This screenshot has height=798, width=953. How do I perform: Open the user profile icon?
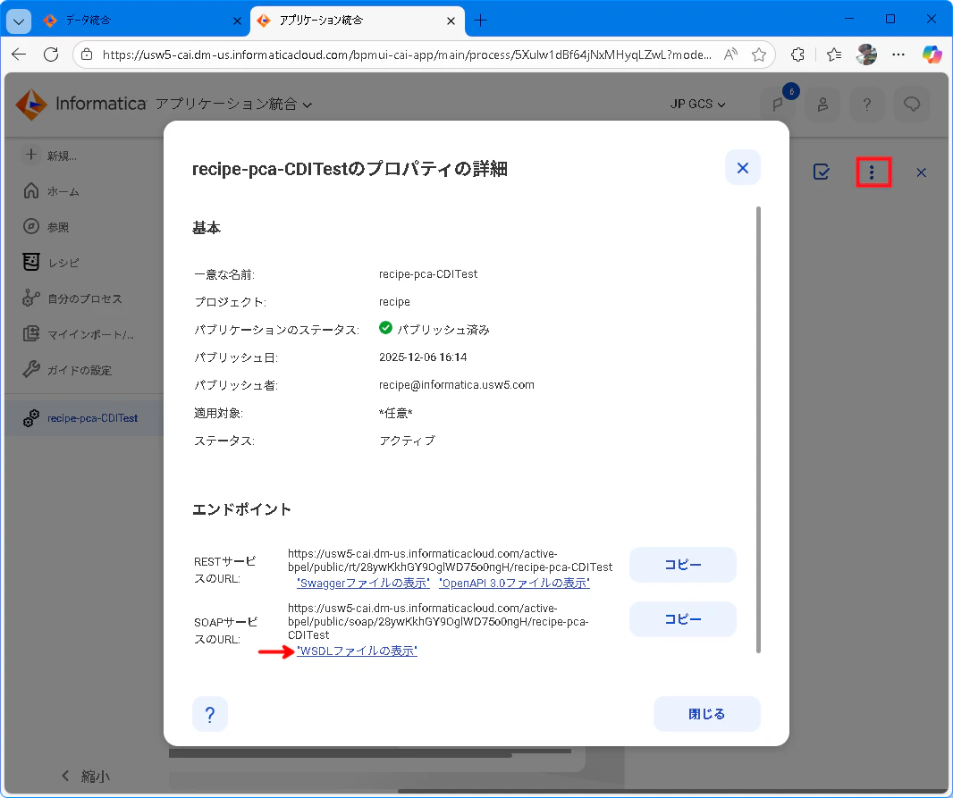[822, 105]
